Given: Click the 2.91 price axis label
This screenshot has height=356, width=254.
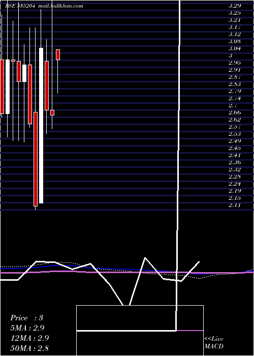Looking at the screenshot, I should point(235,70).
